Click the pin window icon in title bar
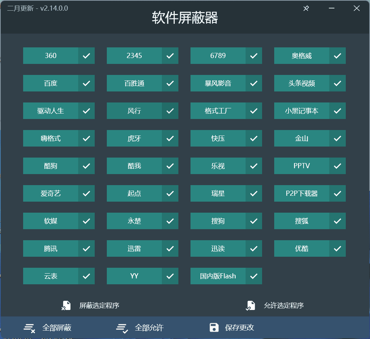Image resolution: width=370 pixels, height=339 pixels. [x=306, y=8]
